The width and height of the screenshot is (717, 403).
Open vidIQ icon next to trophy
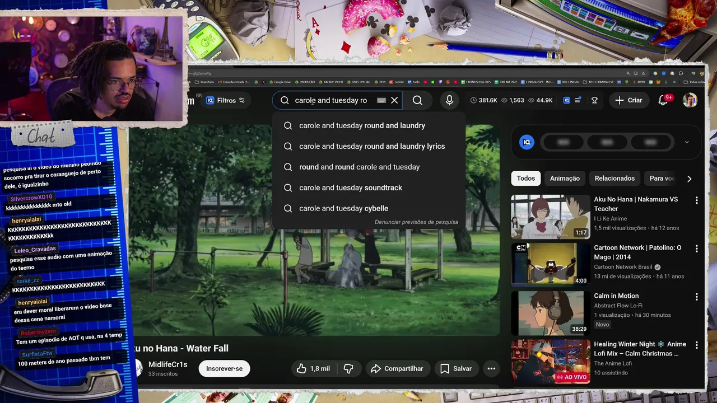[x=566, y=100]
